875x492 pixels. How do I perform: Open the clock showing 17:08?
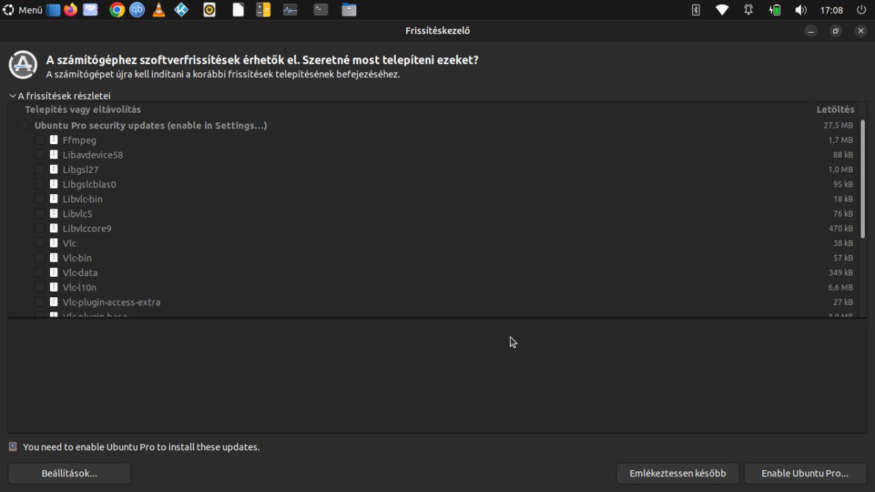point(831,10)
